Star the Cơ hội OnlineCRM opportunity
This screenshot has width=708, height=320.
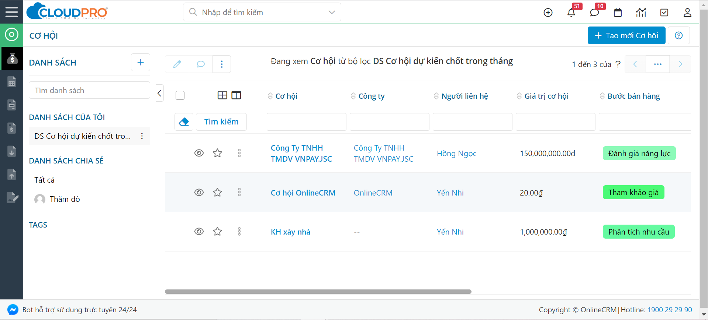click(217, 192)
